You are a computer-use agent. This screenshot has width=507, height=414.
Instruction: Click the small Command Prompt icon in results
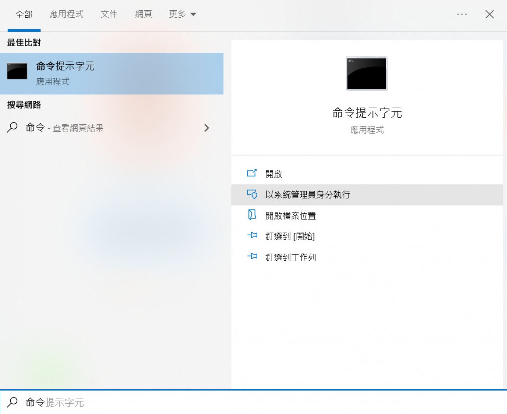17,71
